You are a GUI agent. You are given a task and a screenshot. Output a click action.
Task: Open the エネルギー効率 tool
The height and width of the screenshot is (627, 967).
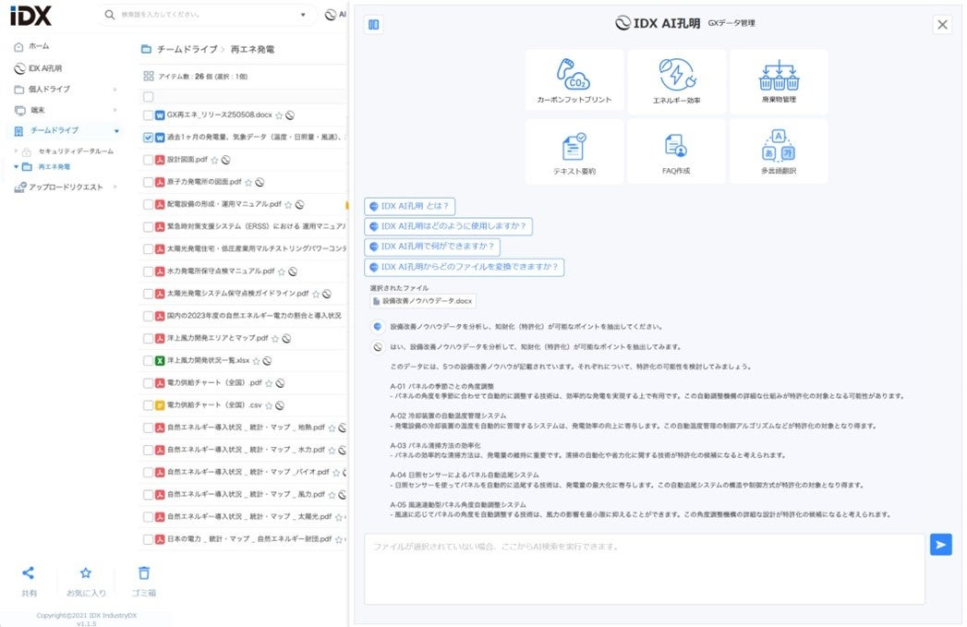click(x=676, y=80)
